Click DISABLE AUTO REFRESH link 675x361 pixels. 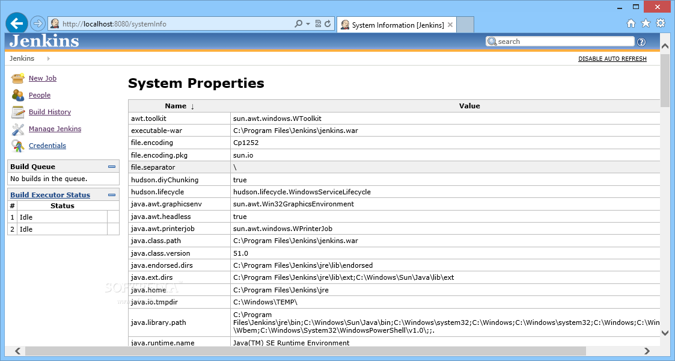612,58
